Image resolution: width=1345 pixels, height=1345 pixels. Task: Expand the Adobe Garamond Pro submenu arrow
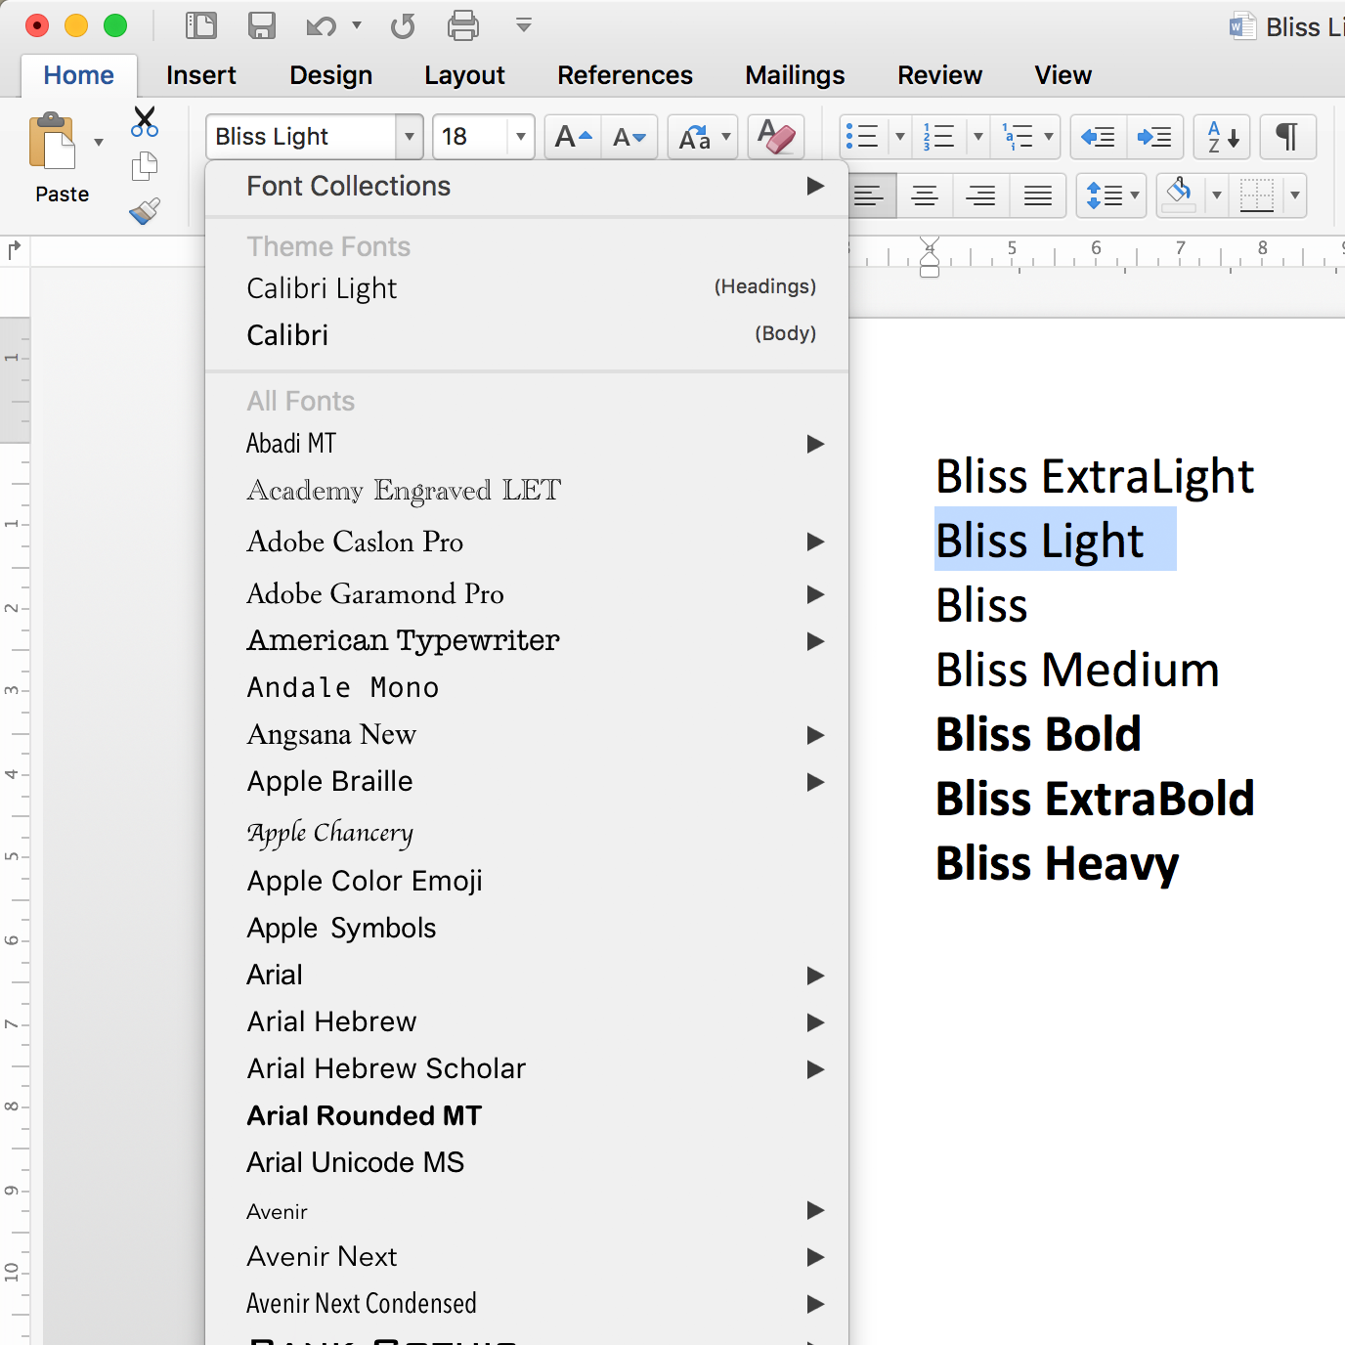(x=815, y=594)
